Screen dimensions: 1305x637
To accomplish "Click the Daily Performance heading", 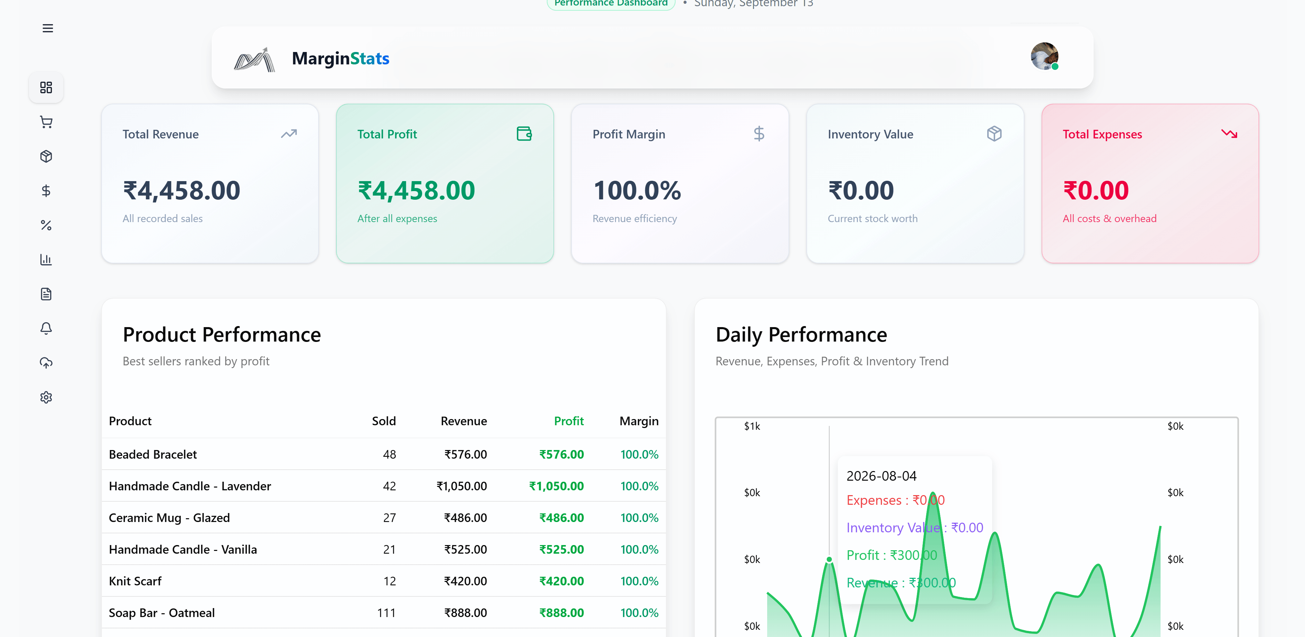I will pos(802,335).
